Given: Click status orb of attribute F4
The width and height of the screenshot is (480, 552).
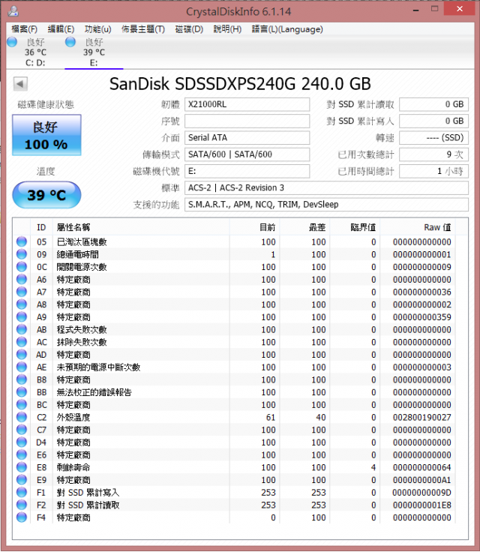Looking at the screenshot, I should coord(22,517).
